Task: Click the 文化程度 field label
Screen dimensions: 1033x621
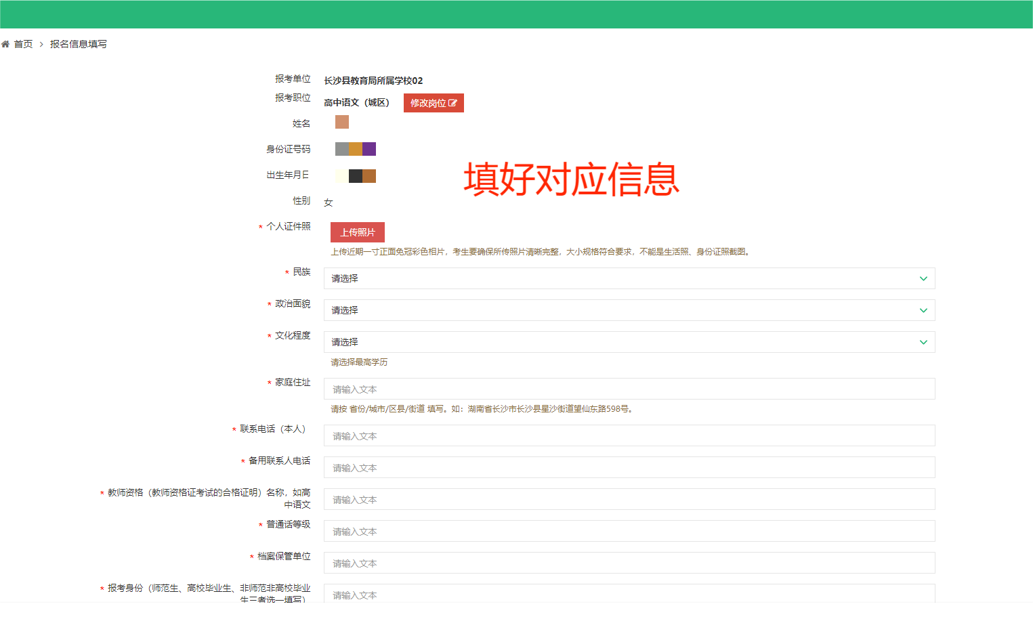Action: [x=293, y=335]
